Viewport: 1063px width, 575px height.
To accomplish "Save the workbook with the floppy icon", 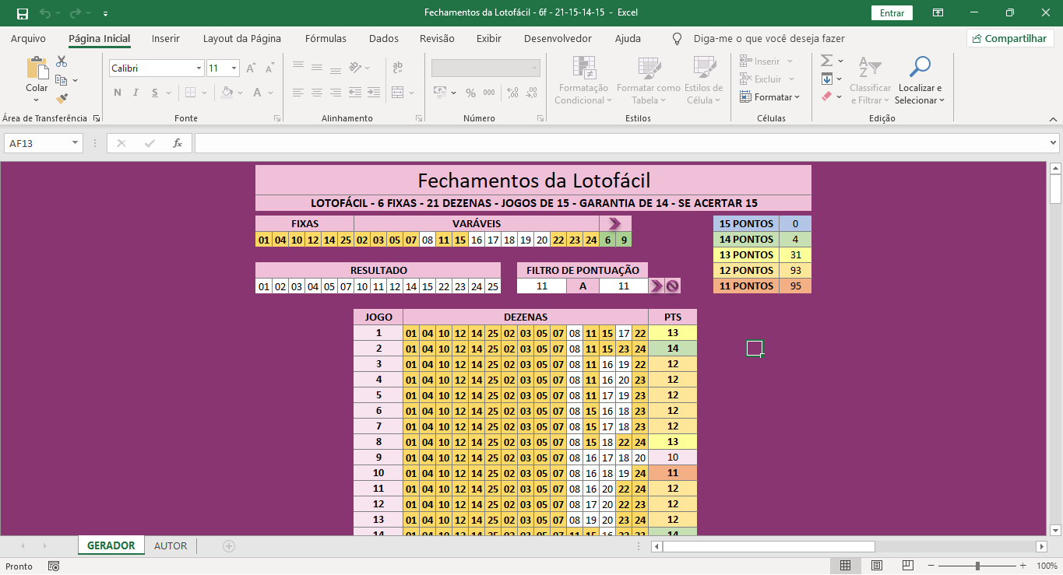I will (x=22, y=13).
